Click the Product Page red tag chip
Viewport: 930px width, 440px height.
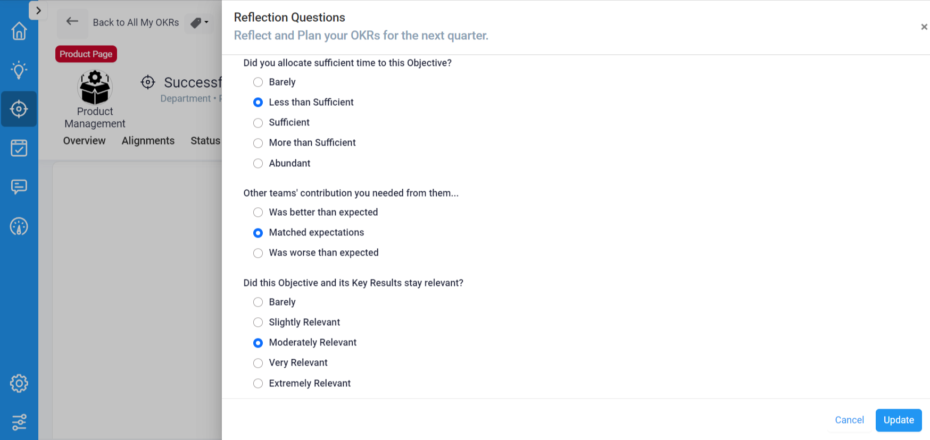(86, 54)
